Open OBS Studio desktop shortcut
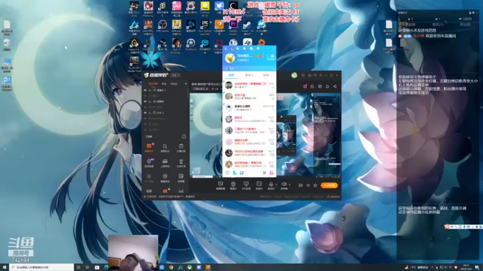483x271 pixels. (x=162, y=26)
